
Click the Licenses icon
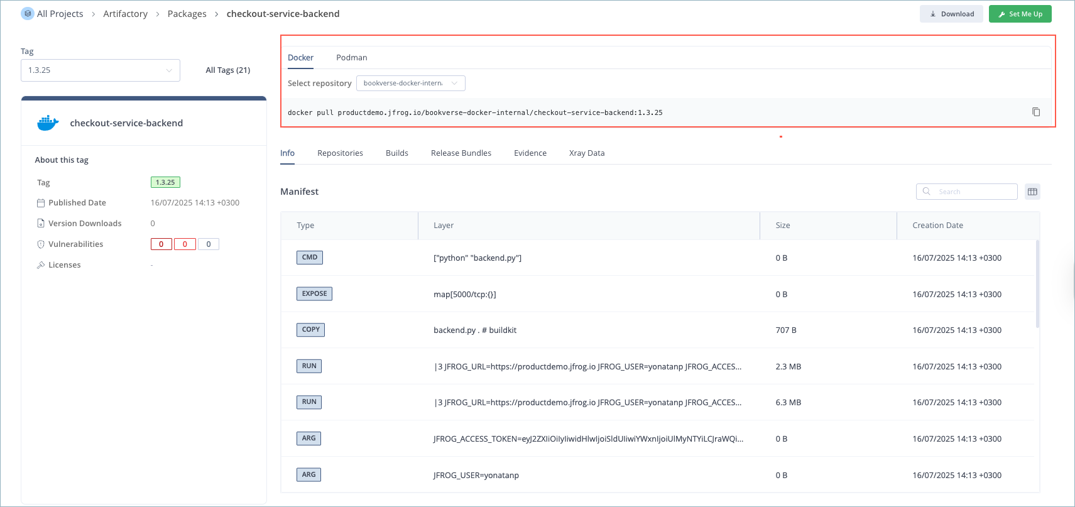pyautogui.click(x=41, y=265)
